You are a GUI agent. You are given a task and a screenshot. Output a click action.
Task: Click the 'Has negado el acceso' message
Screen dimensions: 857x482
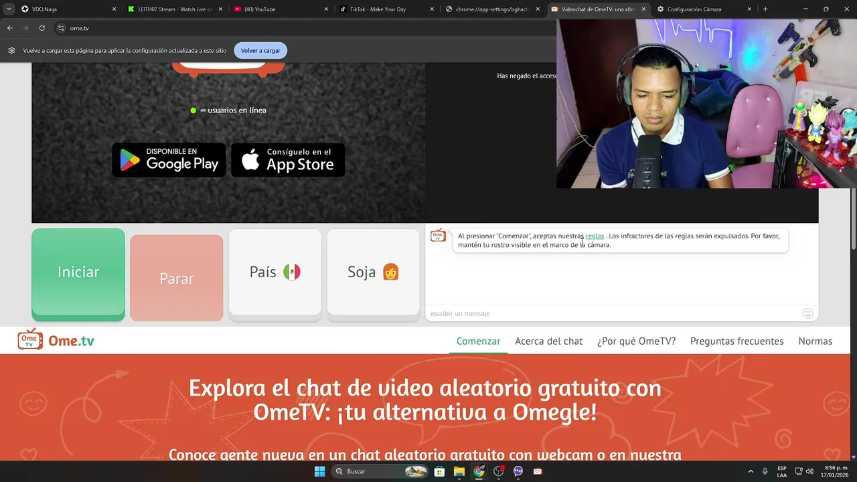coord(527,76)
